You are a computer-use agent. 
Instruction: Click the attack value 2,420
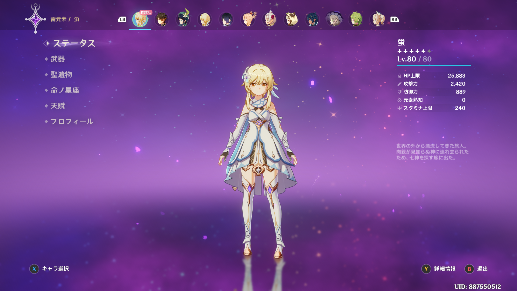click(458, 84)
